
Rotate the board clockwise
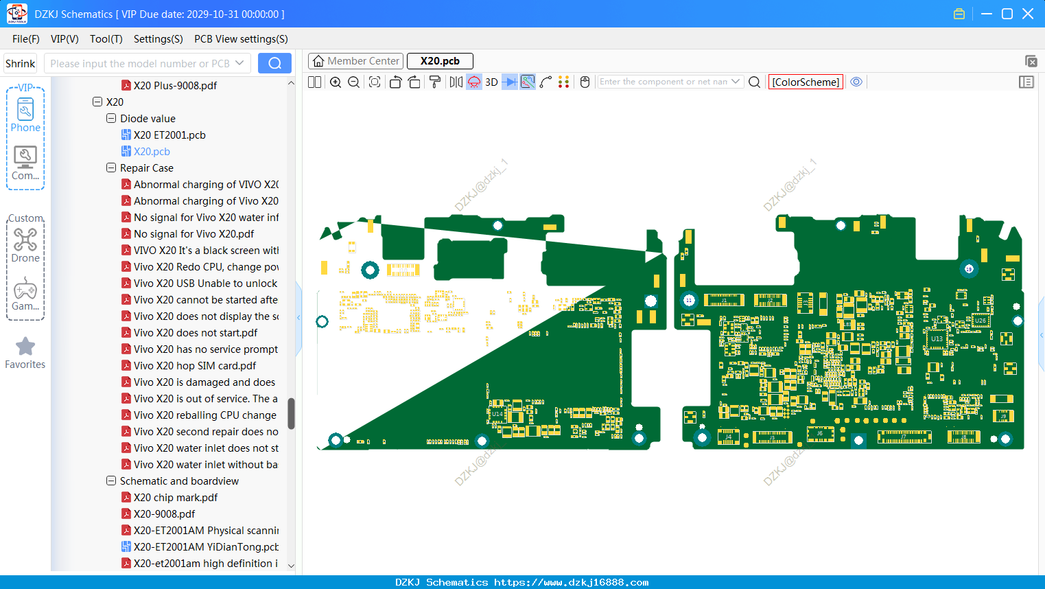point(414,82)
